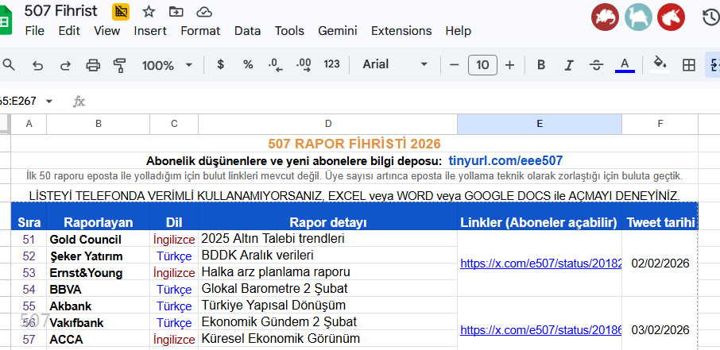Select column A header
Screen dimensions: 720x350
click(x=29, y=124)
